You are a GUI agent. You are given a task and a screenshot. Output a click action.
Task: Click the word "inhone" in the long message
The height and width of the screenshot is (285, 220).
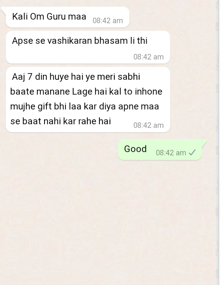click(149, 91)
